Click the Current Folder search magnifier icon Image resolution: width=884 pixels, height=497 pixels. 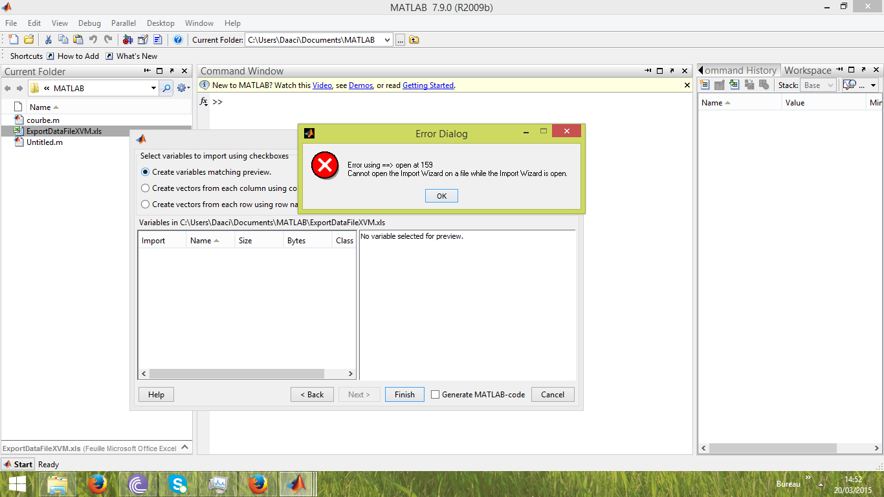(x=166, y=88)
